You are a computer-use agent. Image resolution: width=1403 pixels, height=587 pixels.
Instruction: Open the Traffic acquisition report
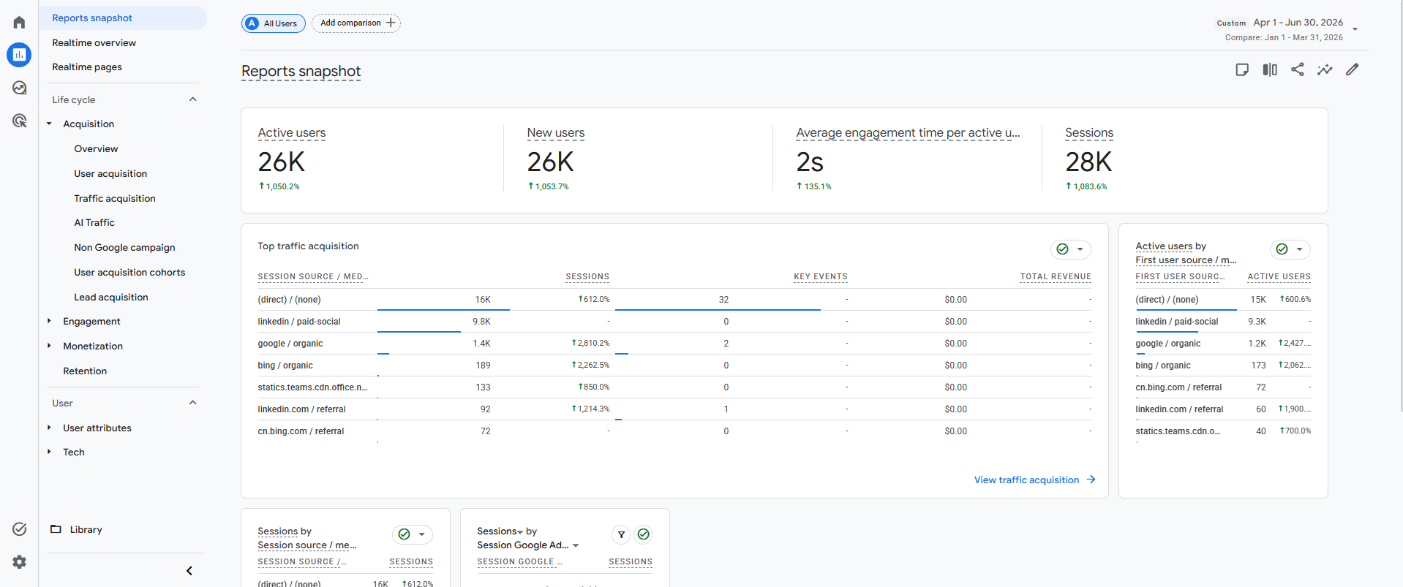(115, 198)
